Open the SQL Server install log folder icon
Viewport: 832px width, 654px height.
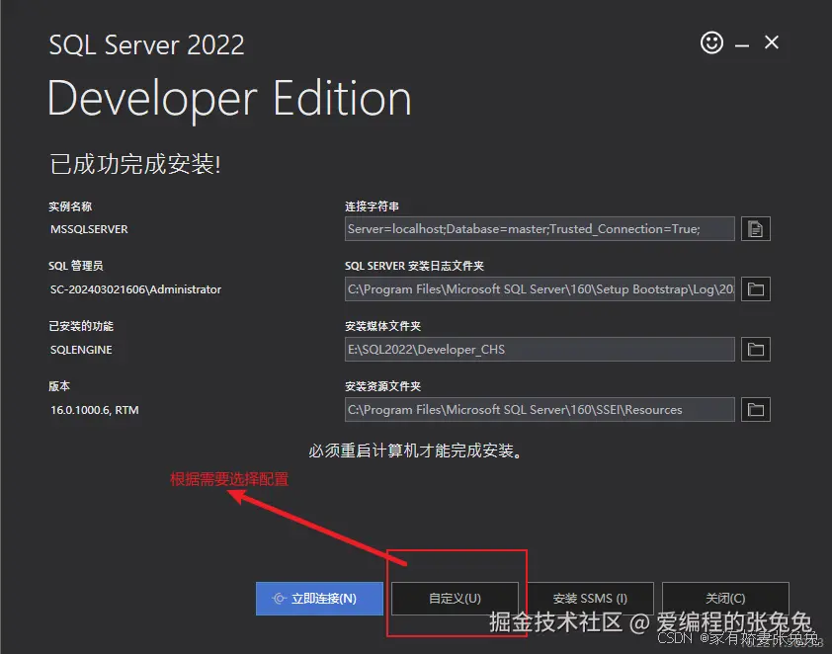[756, 289]
